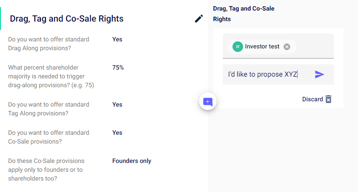
Task: Click the Yes answer for standard Co-Sale provisions
Action: (x=117, y=133)
